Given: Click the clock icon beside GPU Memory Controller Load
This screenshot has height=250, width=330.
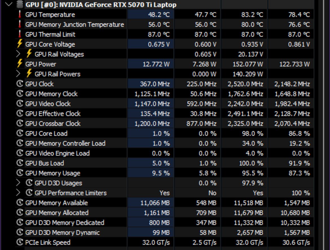Looking at the screenshot, I should coord(19,143).
